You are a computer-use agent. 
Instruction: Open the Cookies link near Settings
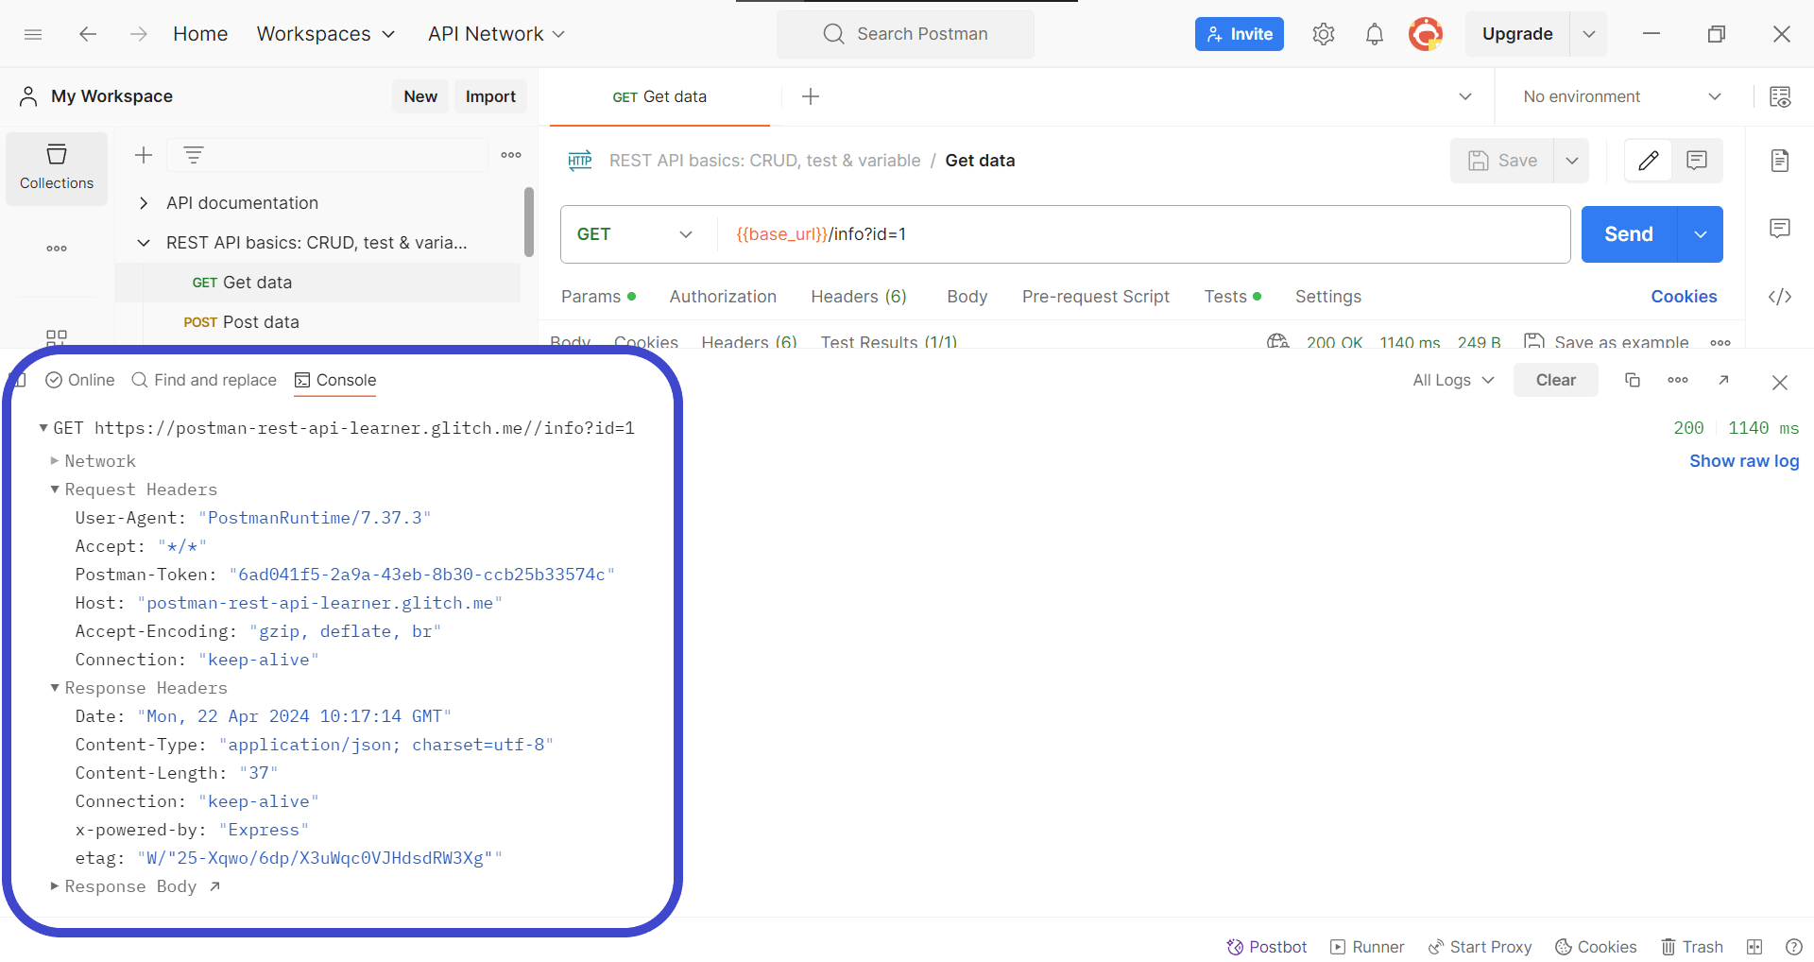pyautogui.click(x=1684, y=297)
